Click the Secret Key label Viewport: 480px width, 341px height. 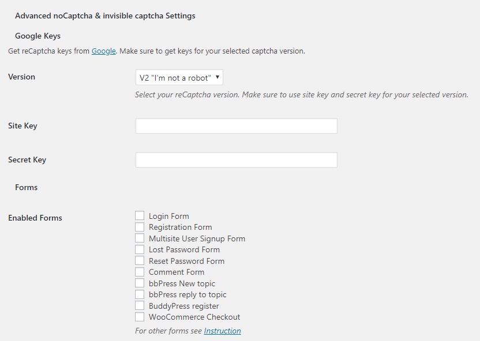click(27, 160)
